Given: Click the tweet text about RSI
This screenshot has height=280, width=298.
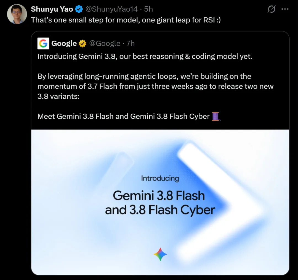Looking at the screenshot, I should click(x=126, y=20).
